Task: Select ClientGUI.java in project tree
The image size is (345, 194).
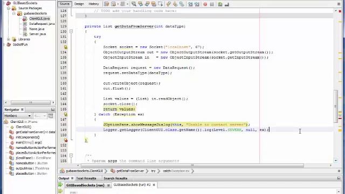Action: click(39, 19)
